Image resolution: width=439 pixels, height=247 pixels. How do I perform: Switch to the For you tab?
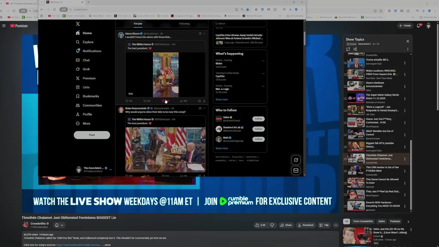point(138,24)
